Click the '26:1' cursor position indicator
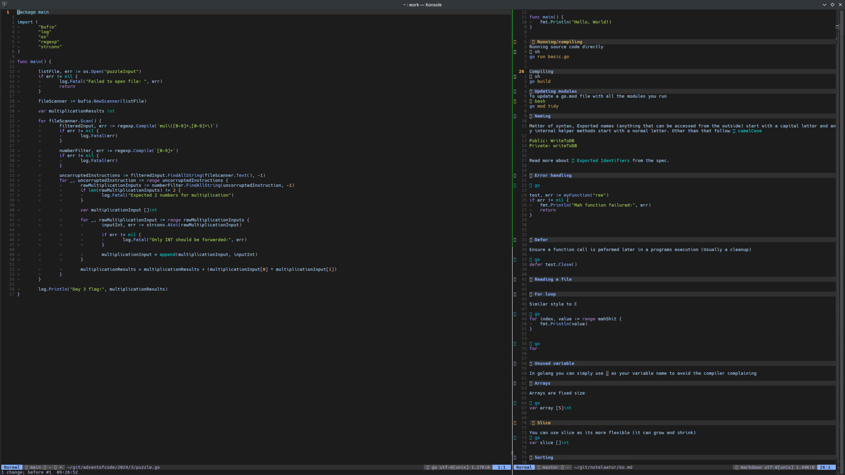The image size is (845, 475). pyautogui.click(x=826, y=467)
